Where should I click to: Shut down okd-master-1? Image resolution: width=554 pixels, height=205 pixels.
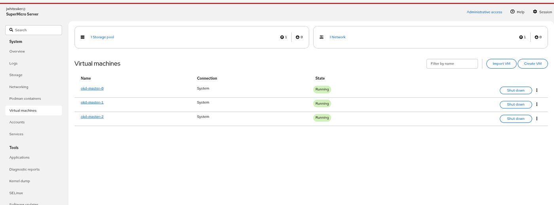[516, 104]
